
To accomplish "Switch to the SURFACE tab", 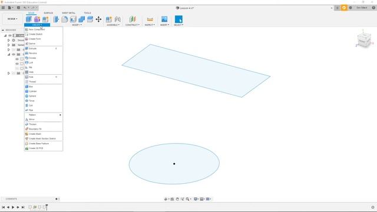I will [48, 13].
